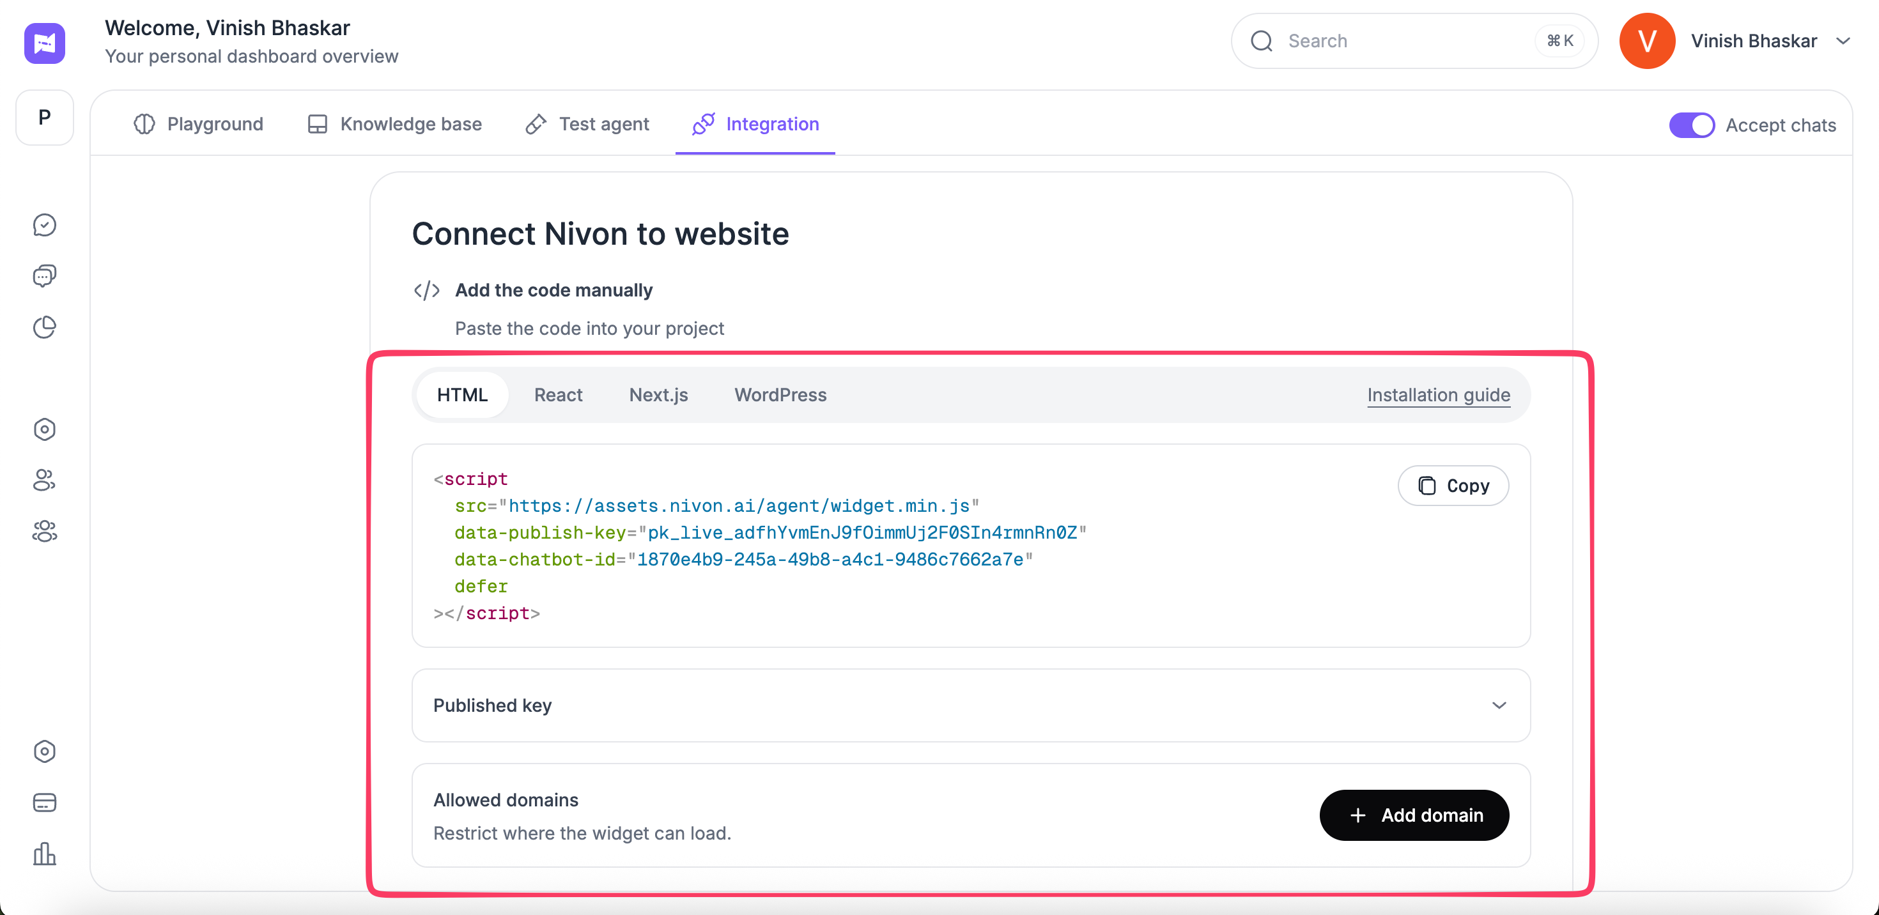
Task: Open the billing card sidebar icon
Action: 45,803
